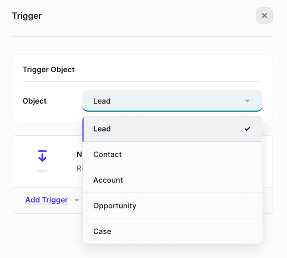
Task: Pick Account as the trigger object
Action: [172, 180]
